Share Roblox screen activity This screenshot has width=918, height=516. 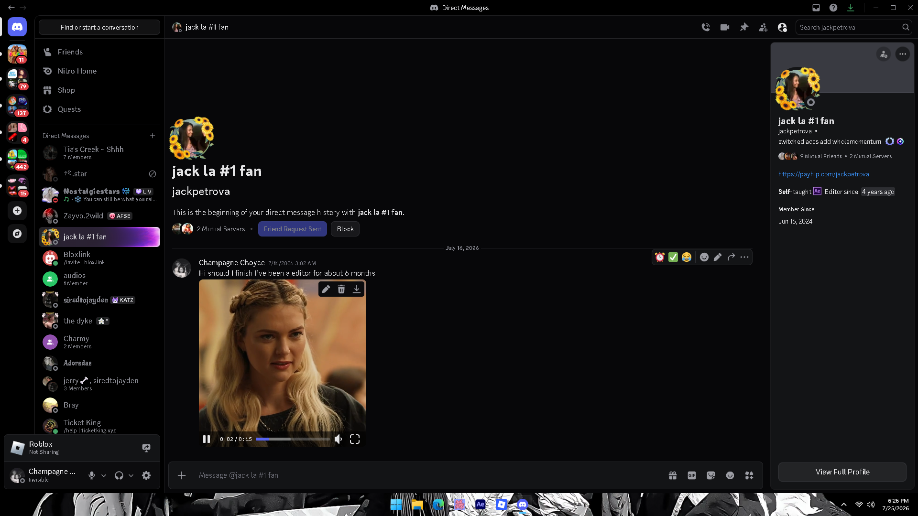(x=146, y=448)
